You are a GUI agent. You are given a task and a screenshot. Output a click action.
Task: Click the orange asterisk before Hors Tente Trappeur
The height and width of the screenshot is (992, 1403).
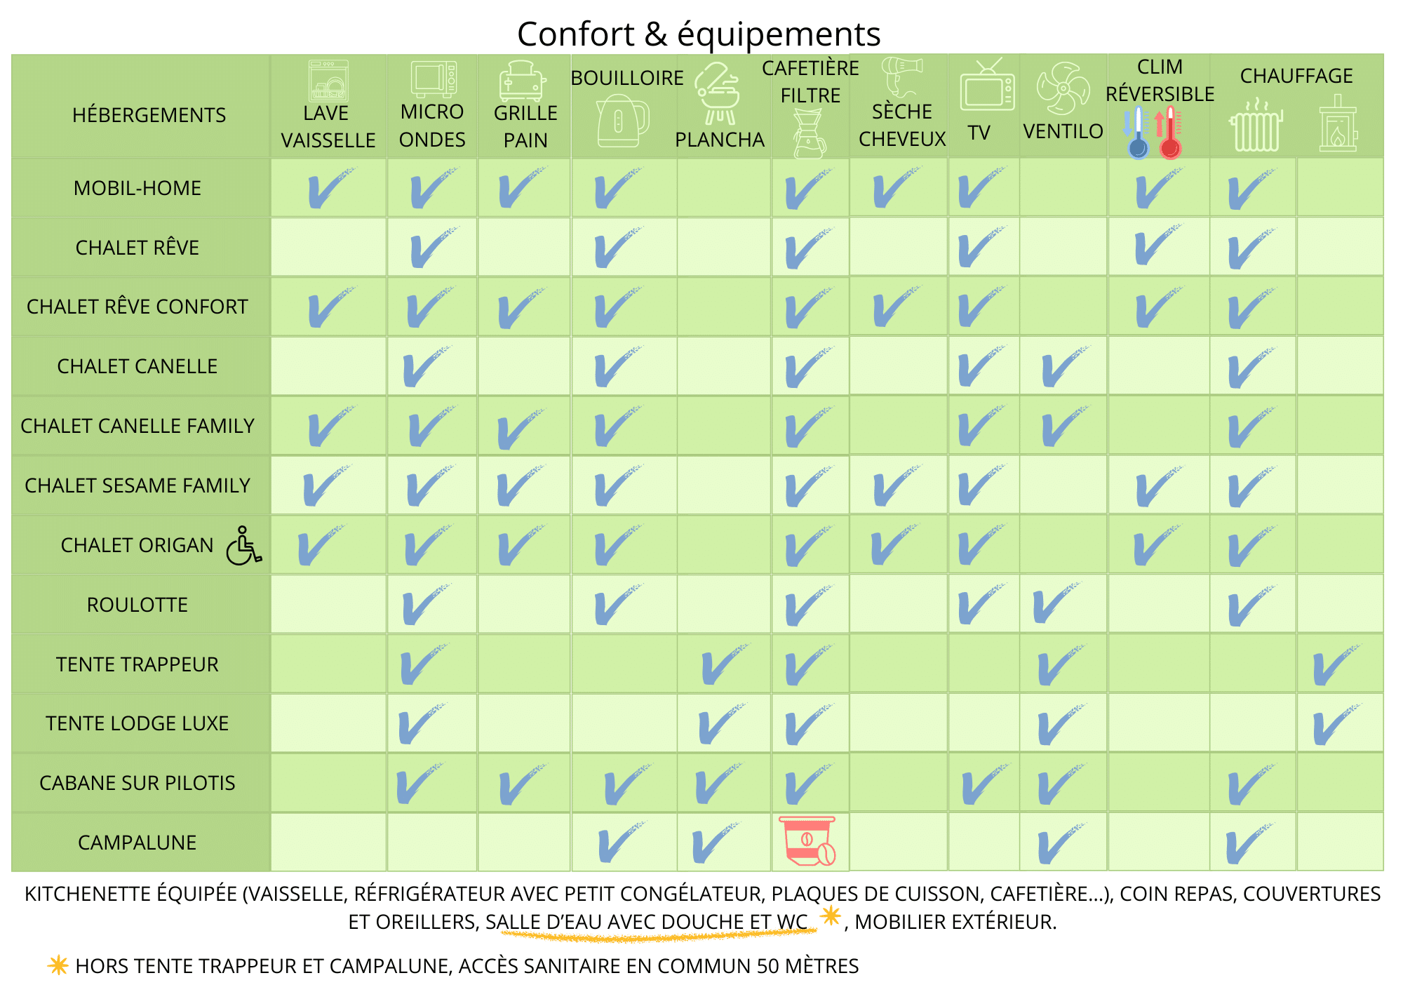tap(58, 965)
